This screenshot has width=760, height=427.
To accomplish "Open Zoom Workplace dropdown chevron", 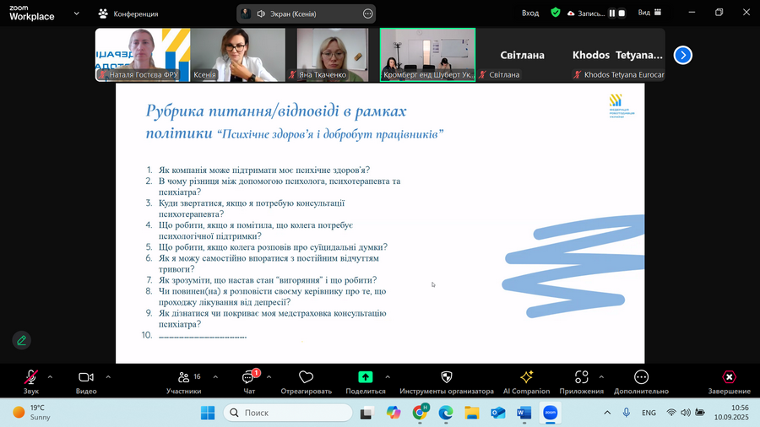I will (x=77, y=13).
